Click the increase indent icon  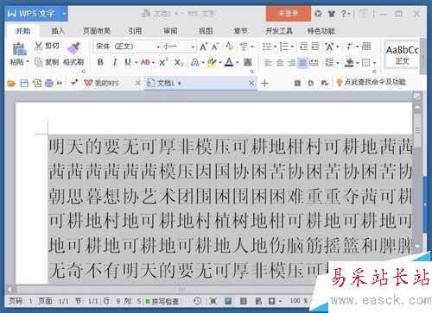[315, 47]
